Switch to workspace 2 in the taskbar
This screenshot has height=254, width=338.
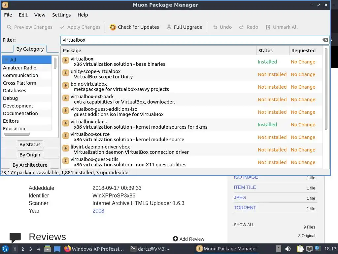pos(22,249)
